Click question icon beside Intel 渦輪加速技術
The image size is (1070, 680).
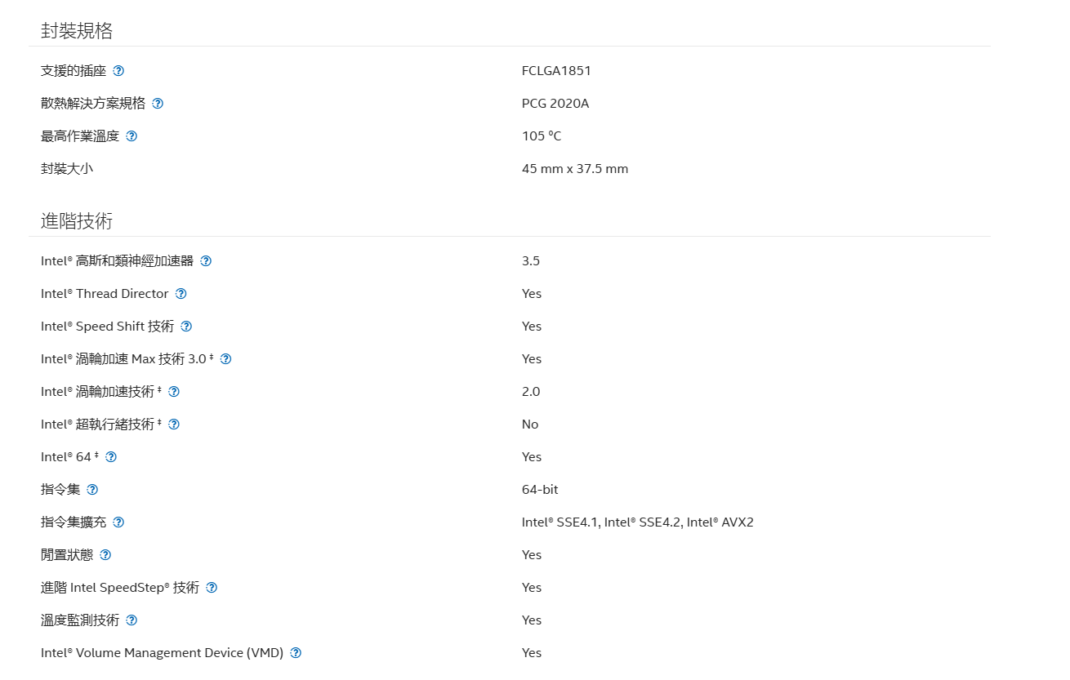point(174,392)
